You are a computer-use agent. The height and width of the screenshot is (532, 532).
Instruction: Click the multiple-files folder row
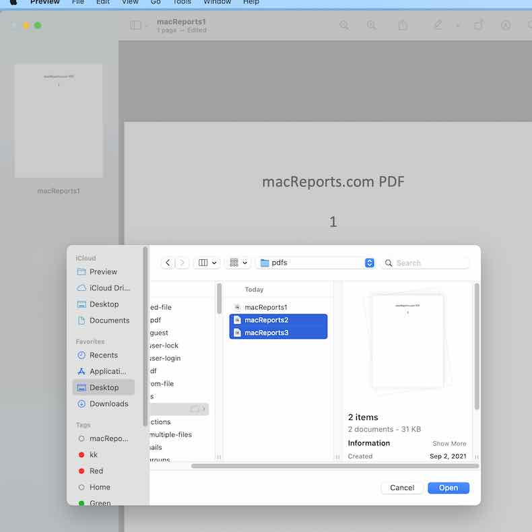[x=179, y=434]
